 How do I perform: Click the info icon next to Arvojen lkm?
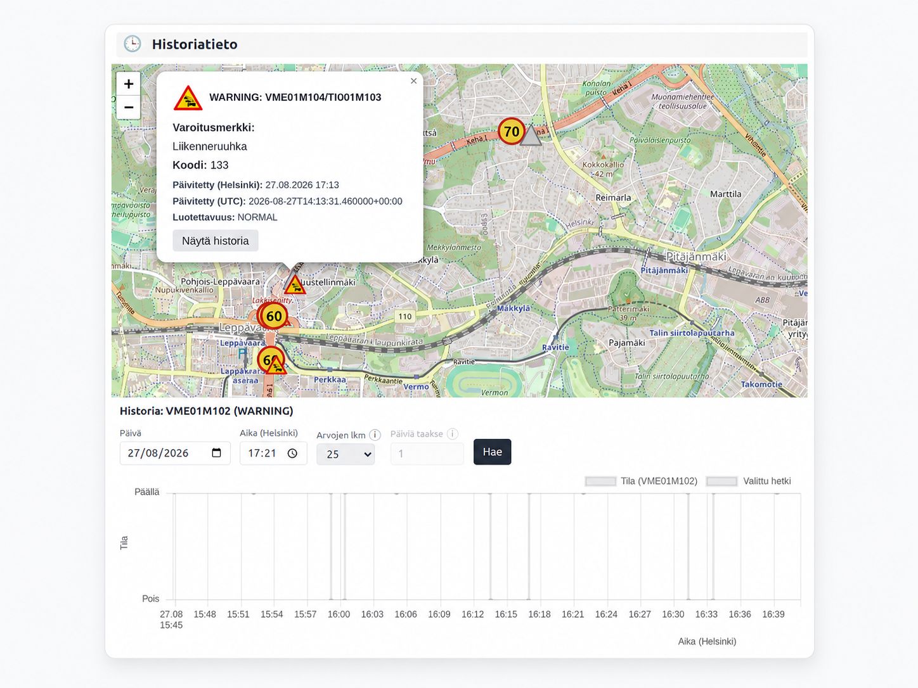point(375,435)
